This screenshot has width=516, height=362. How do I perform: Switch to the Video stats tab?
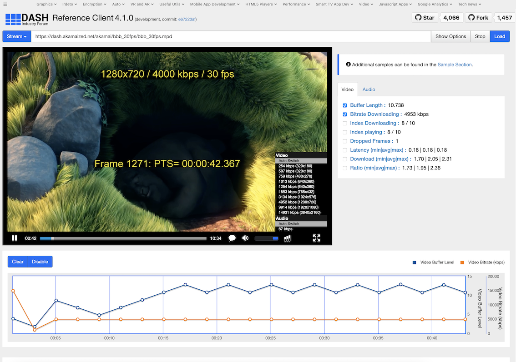click(348, 89)
